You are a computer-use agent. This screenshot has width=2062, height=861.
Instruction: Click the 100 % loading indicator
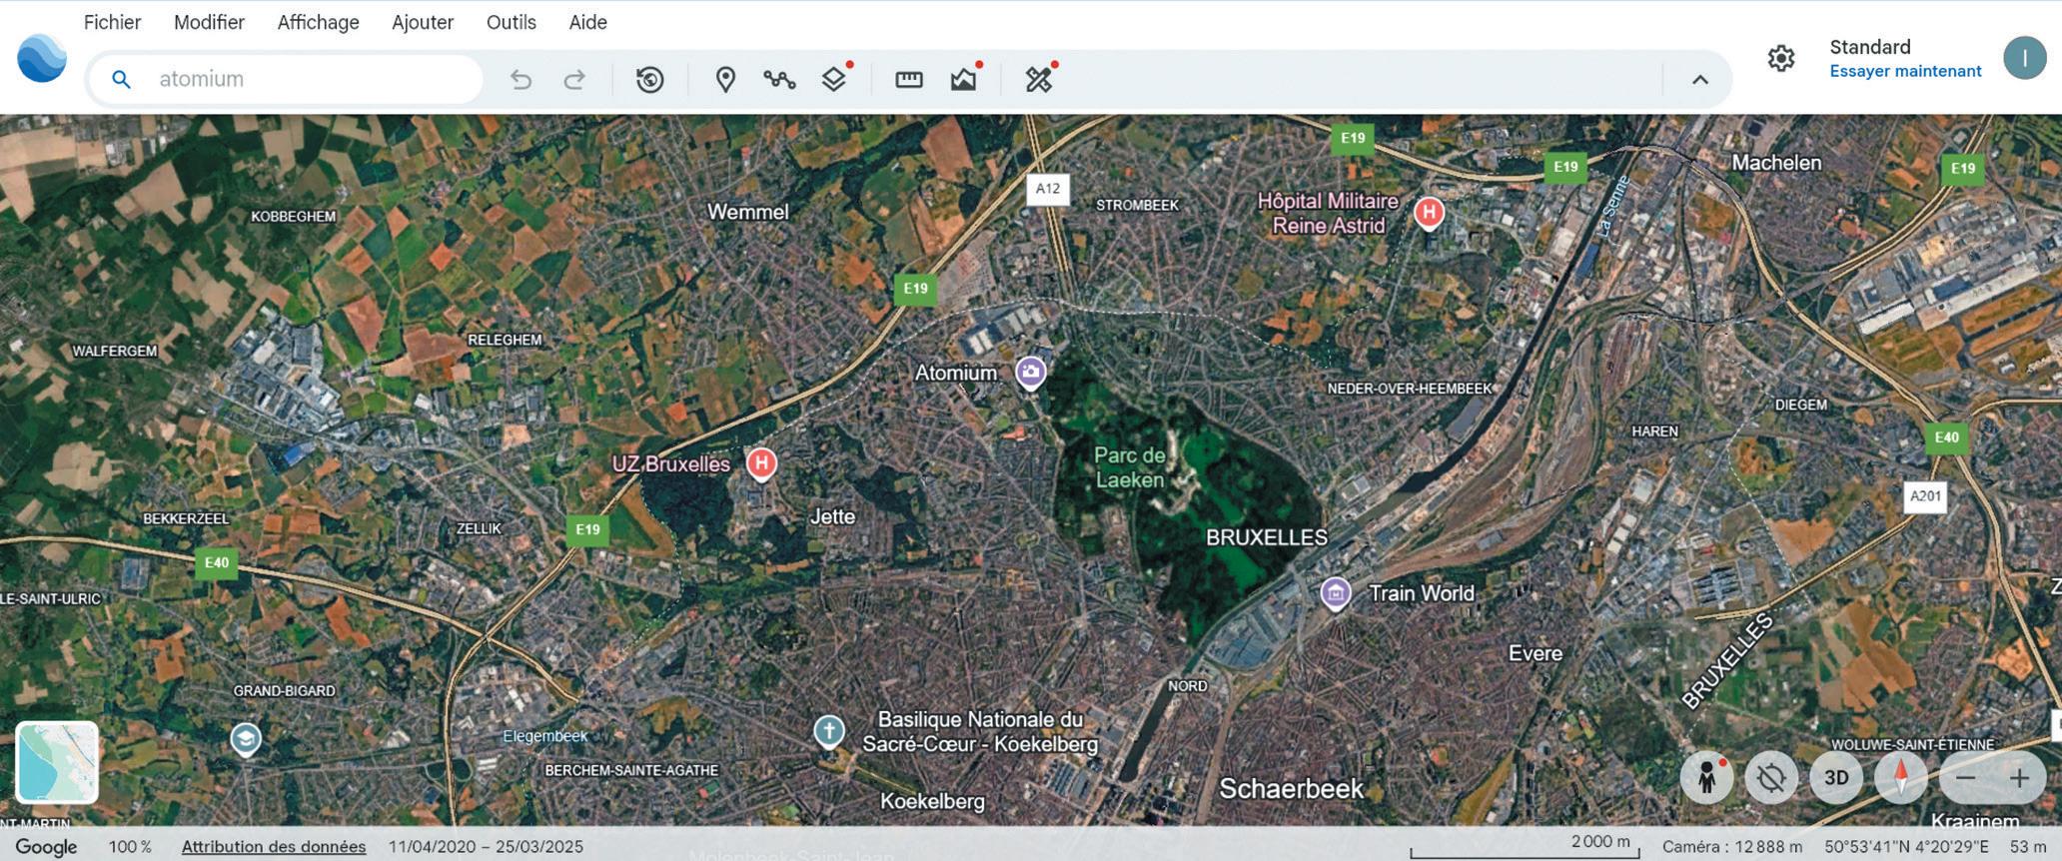(130, 847)
